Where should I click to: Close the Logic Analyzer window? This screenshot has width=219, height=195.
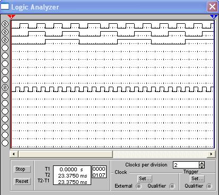coord(212,7)
